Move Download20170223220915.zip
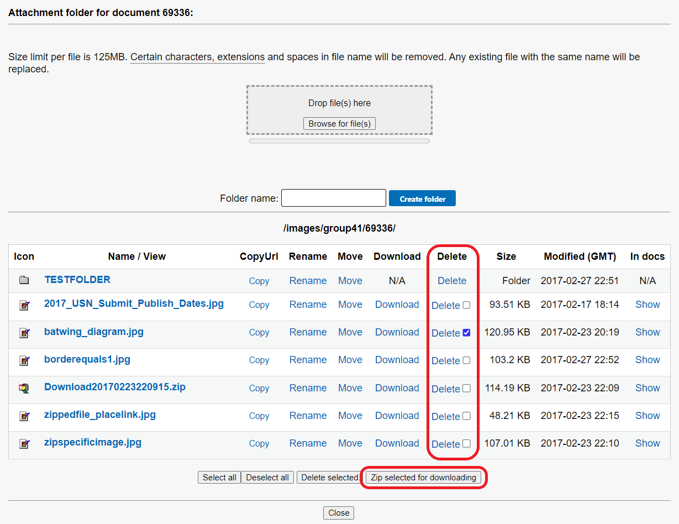 tap(350, 388)
